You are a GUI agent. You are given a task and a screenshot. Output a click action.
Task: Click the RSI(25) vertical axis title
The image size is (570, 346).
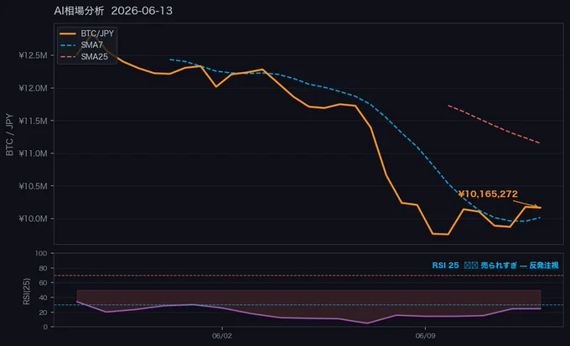tap(27, 291)
